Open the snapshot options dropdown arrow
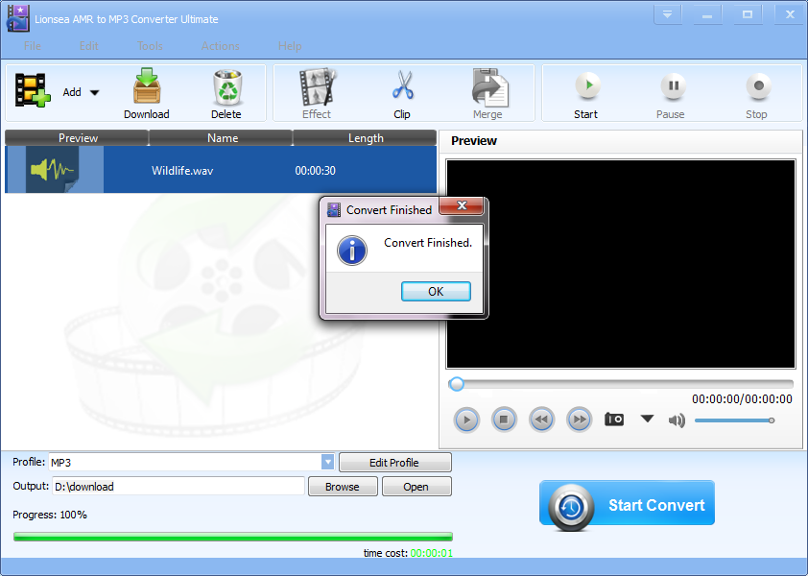 coord(647,419)
